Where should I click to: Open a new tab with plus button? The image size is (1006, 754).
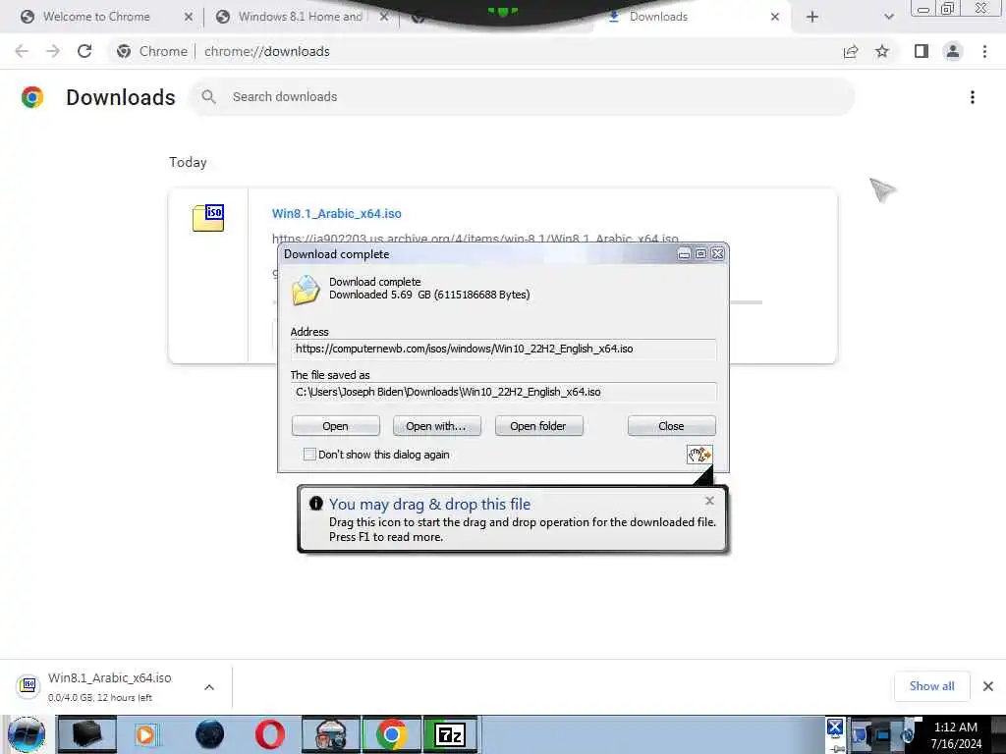812,17
